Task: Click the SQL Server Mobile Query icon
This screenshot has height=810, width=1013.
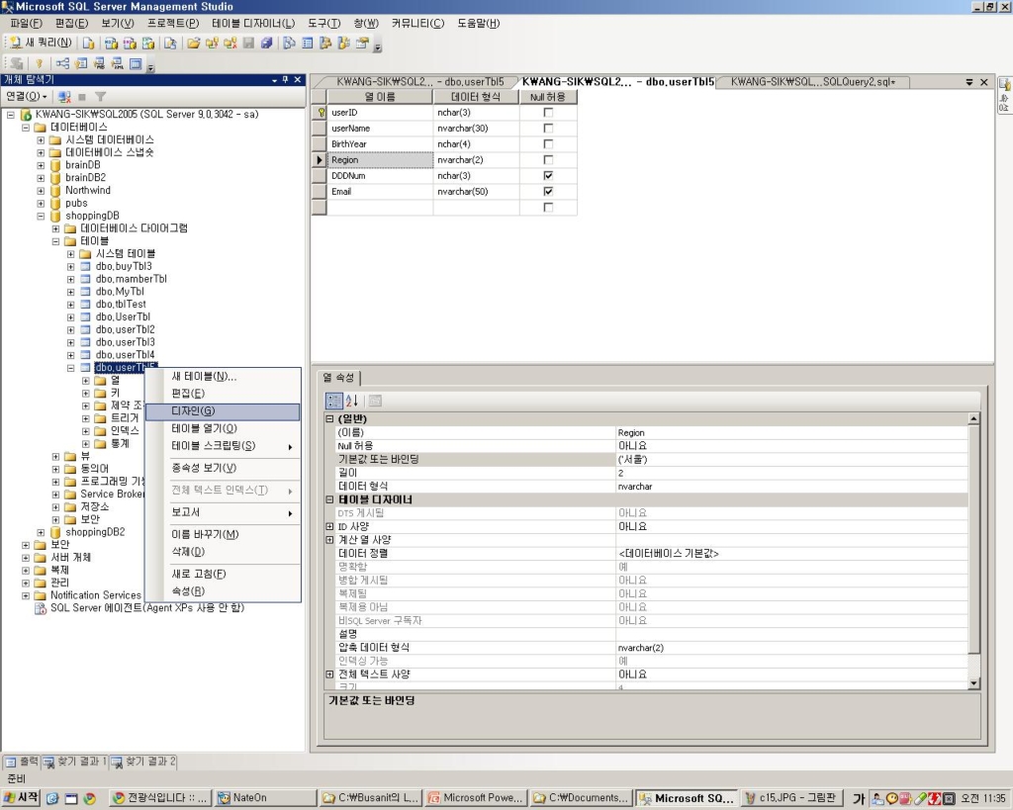Action: tap(170, 44)
